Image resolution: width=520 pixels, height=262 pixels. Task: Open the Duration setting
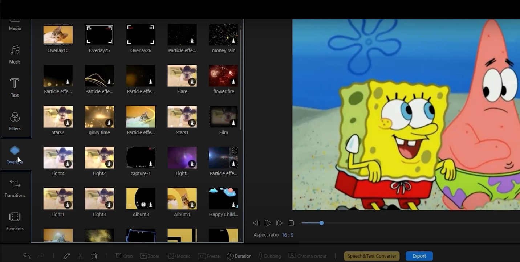[239, 256]
